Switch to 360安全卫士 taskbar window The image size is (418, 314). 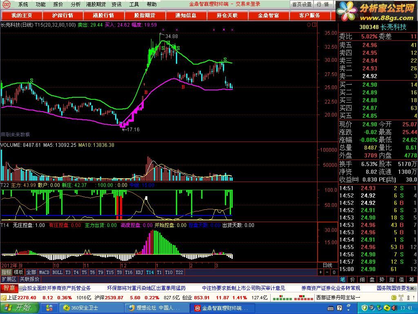91,308
